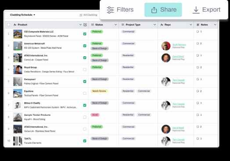
Task: Select the 'Mitrex & Cladify' product name
Action: pyautogui.click(x=32, y=103)
